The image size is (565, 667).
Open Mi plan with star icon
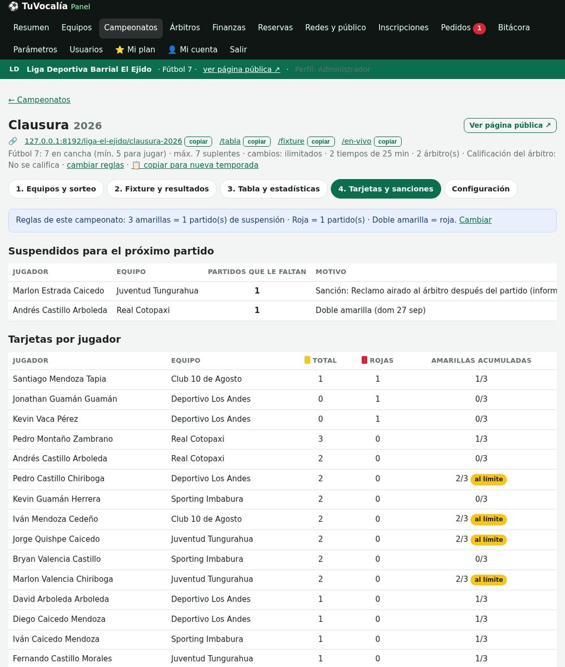135,50
